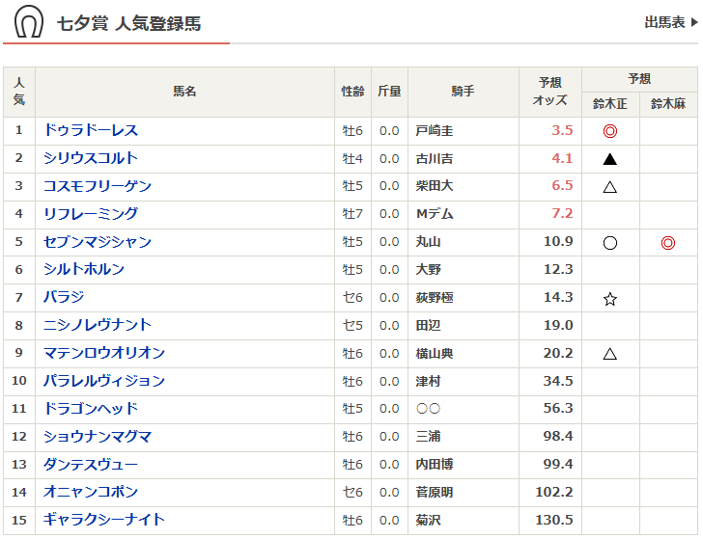Screen dimensions: 703x539
Task: Select the シルトホルン horse link
Action: pyautogui.click(x=84, y=269)
